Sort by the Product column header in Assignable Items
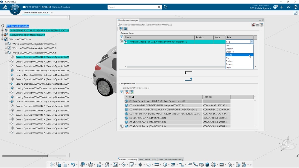299x168 pixels. coord(216,97)
